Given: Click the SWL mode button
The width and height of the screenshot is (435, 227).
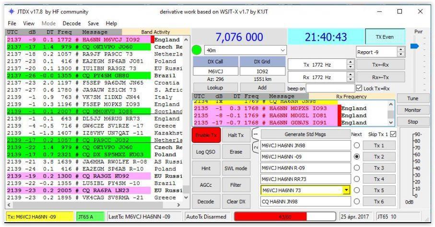Looking at the screenshot, I should (x=236, y=168).
